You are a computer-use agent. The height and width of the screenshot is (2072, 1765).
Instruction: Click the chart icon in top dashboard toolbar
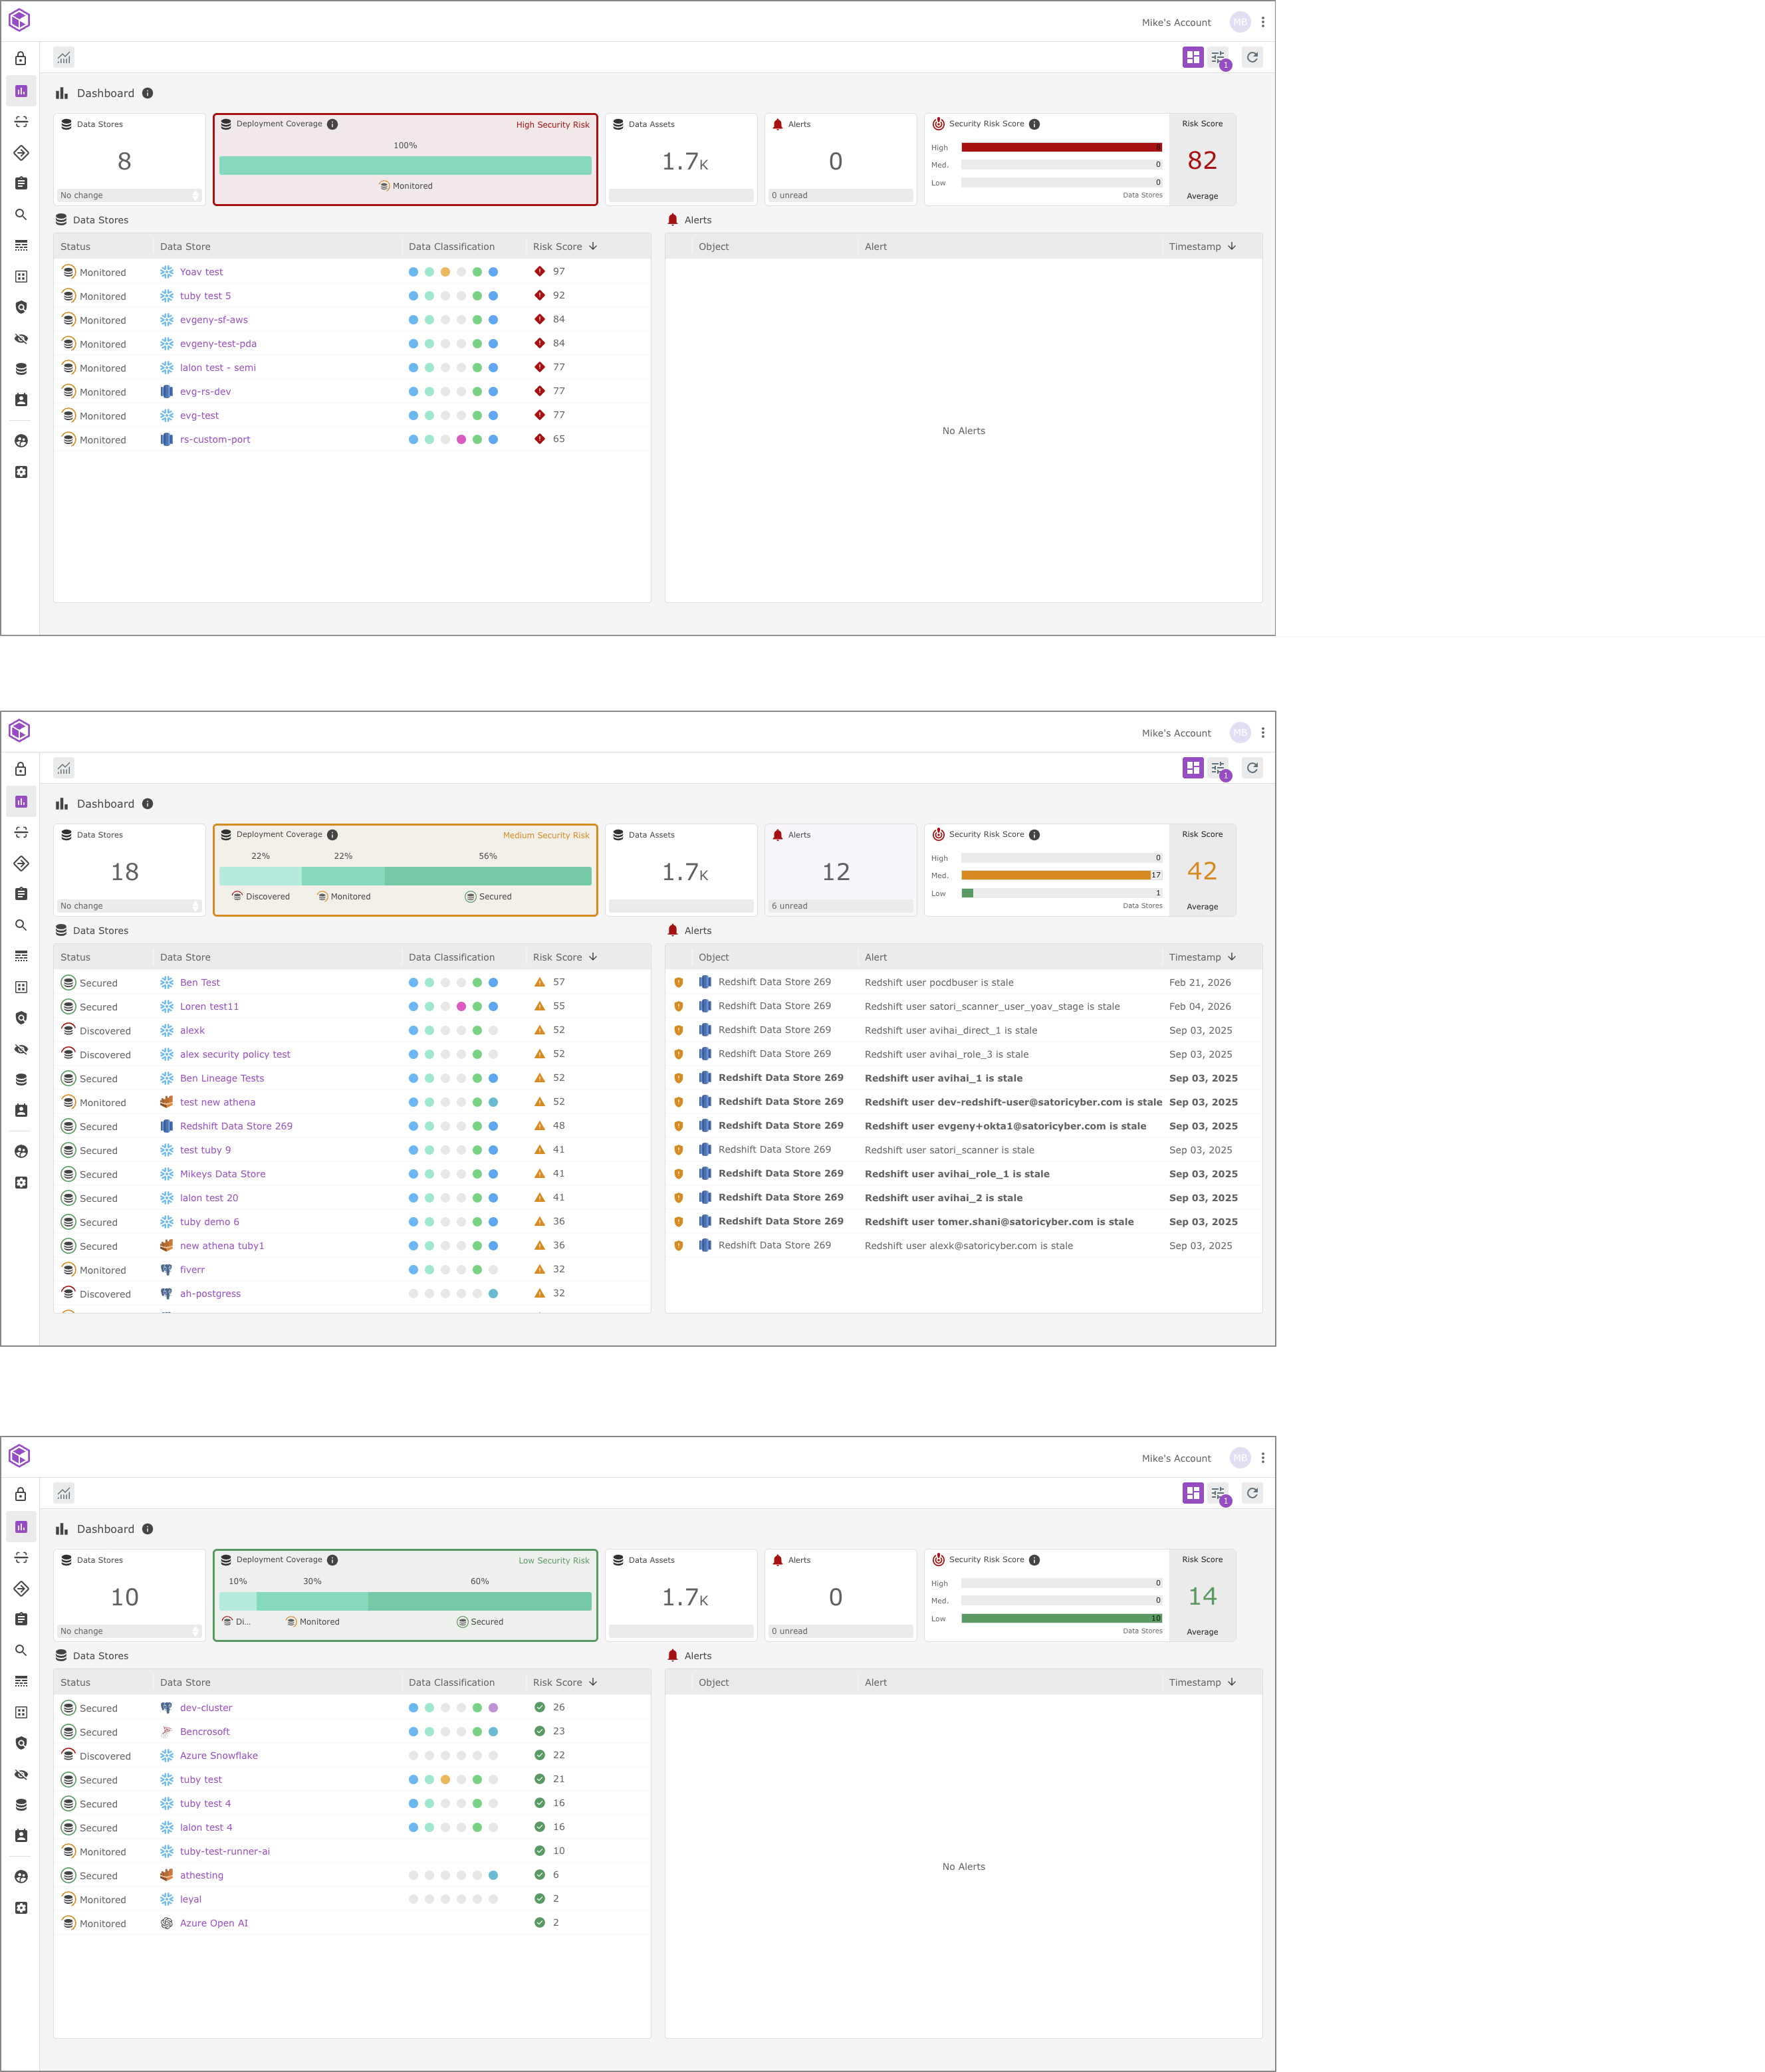pyautogui.click(x=64, y=58)
